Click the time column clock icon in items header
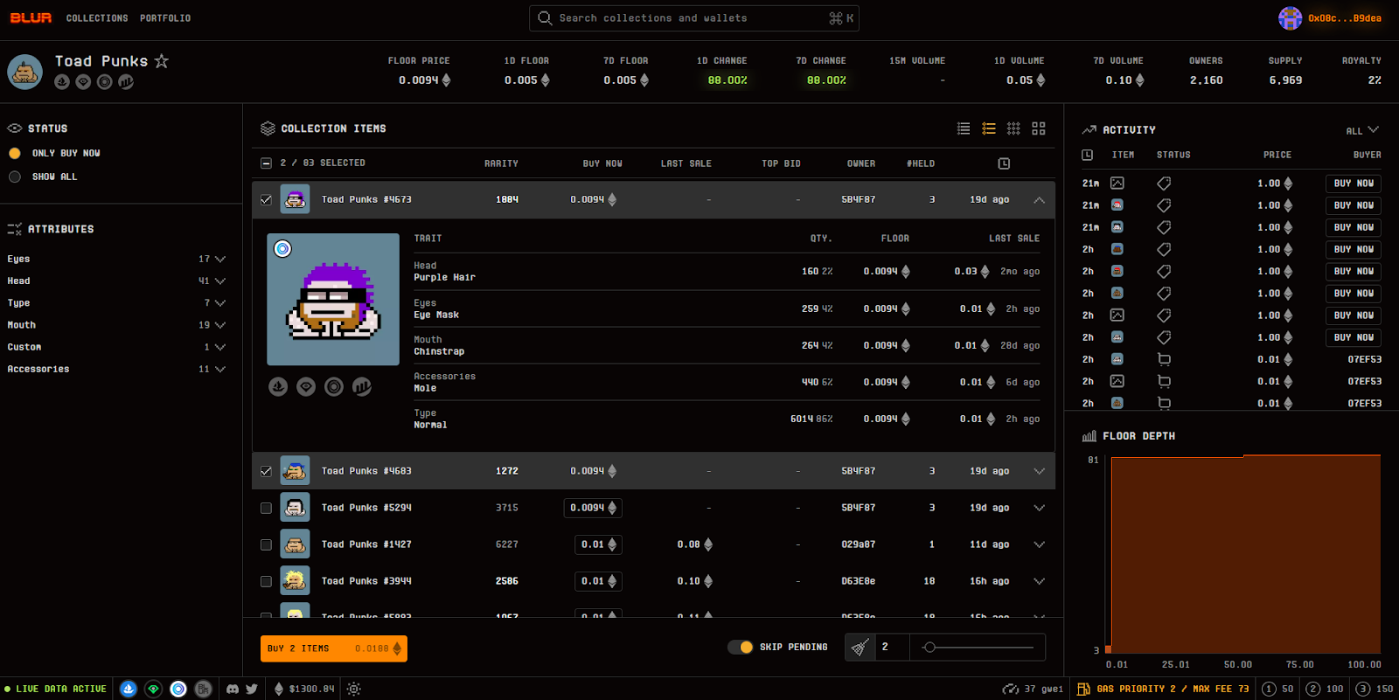1399x700 pixels. point(1004,163)
